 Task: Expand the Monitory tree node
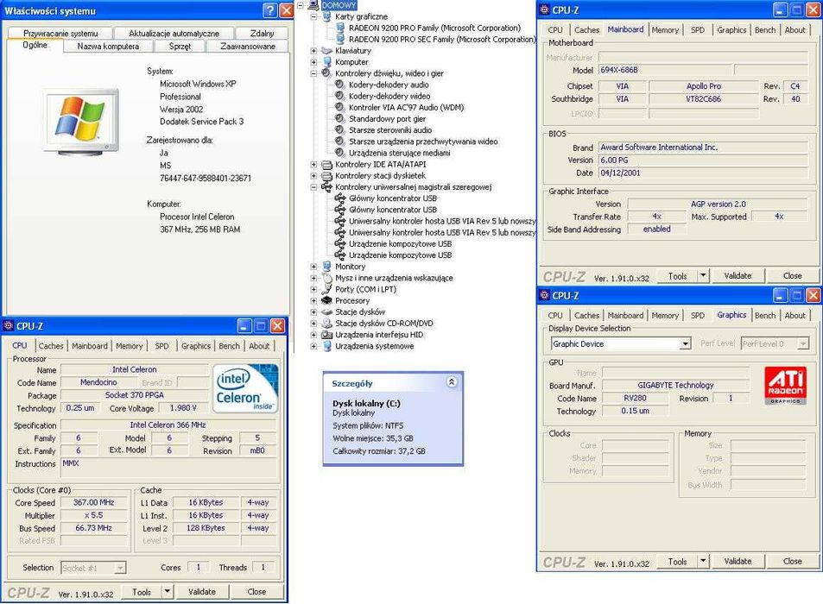(313, 267)
